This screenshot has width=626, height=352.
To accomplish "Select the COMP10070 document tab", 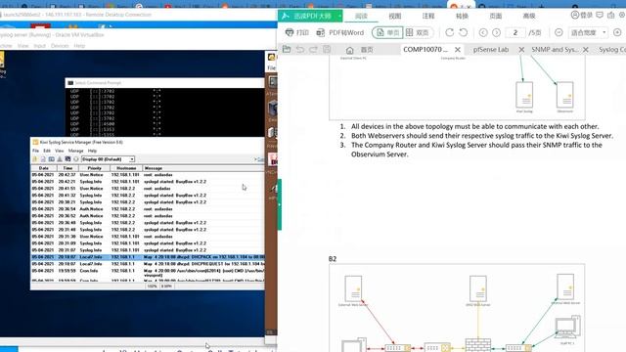I will tap(425, 50).
